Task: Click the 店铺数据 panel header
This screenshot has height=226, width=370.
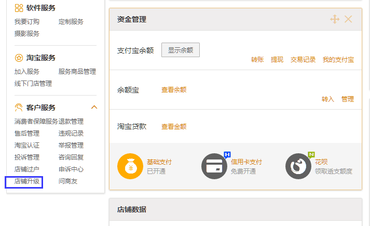Action: [x=236, y=209]
